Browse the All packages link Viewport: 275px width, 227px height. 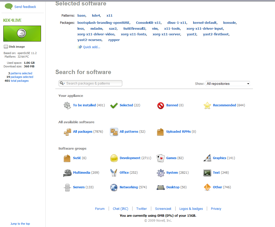[x=83, y=132]
